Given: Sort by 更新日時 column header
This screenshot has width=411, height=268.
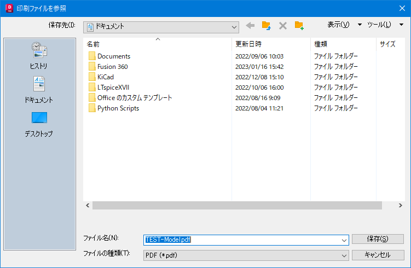Looking at the screenshot, I should (x=271, y=44).
